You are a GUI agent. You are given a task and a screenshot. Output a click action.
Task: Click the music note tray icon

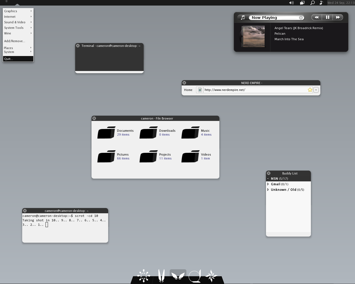[321, 3]
